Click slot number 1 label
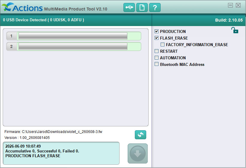The image size is (246, 168). (11, 36)
